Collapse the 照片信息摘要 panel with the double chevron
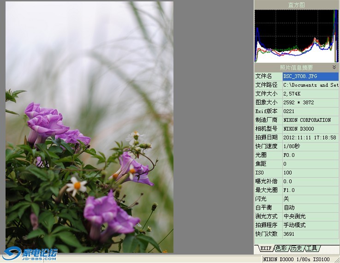 (x=334, y=67)
